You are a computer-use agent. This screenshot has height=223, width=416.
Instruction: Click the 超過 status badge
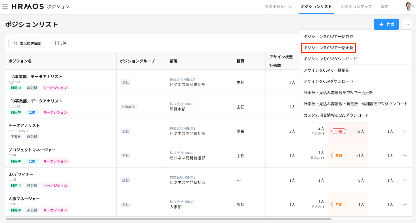click(x=339, y=155)
